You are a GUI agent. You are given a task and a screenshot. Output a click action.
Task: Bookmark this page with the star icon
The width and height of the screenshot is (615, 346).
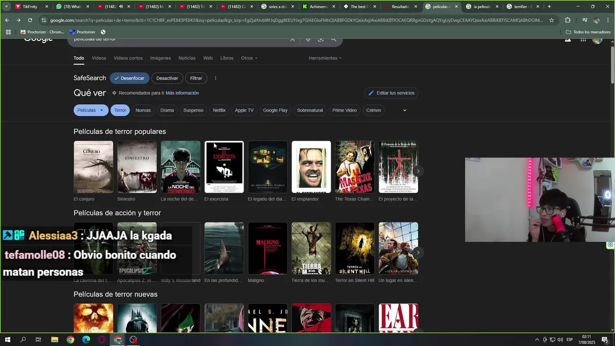(x=552, y=20)
